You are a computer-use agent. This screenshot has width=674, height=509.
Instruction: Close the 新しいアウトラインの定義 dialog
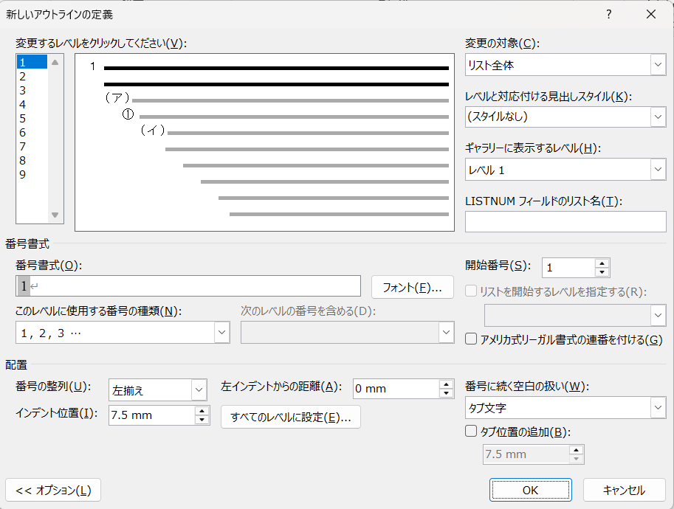click(651, 14)
